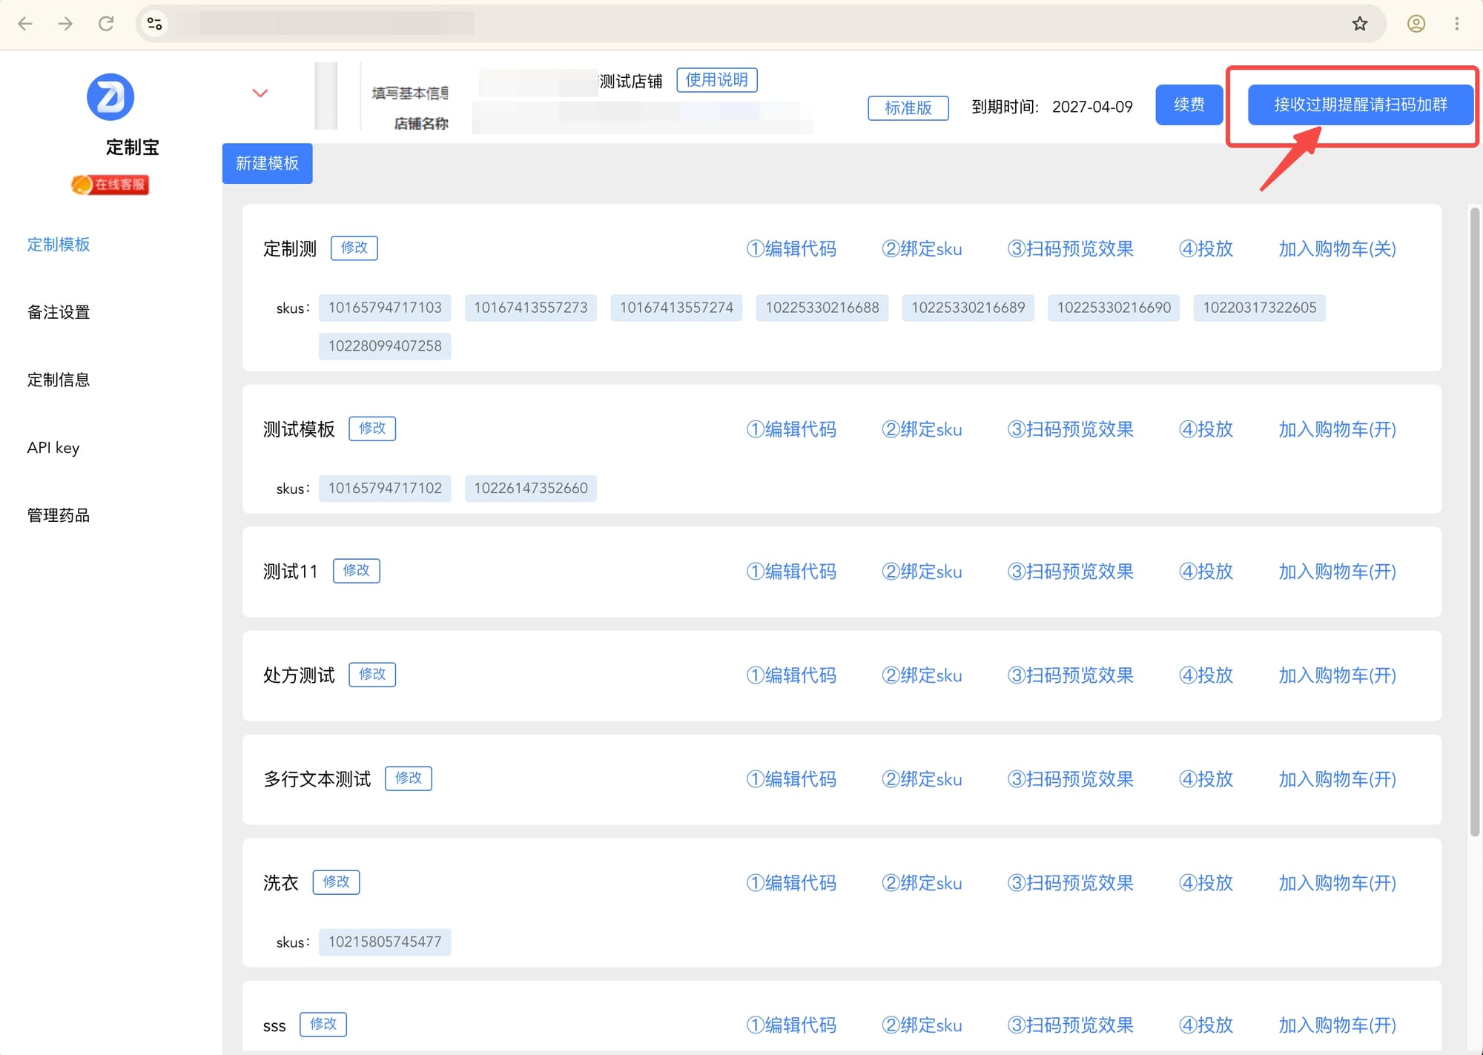Click the 新建模板 button
Image resolution: width=1483 pixels, height=1055 pixels.
pyautogui.click(x=267, y=163)
